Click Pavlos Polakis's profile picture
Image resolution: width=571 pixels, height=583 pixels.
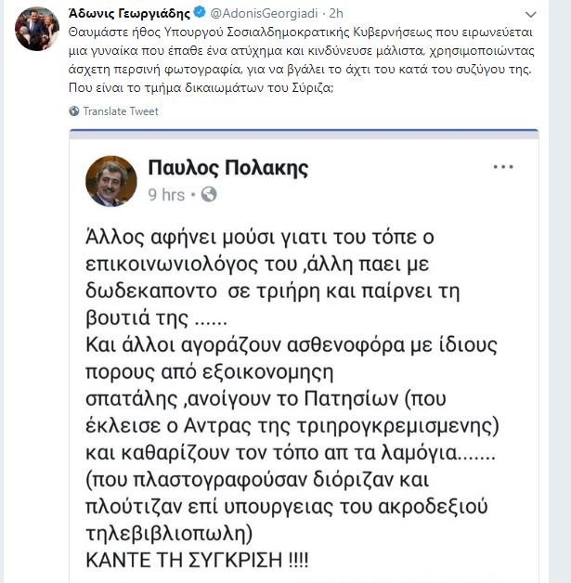(x=111, y=180)
